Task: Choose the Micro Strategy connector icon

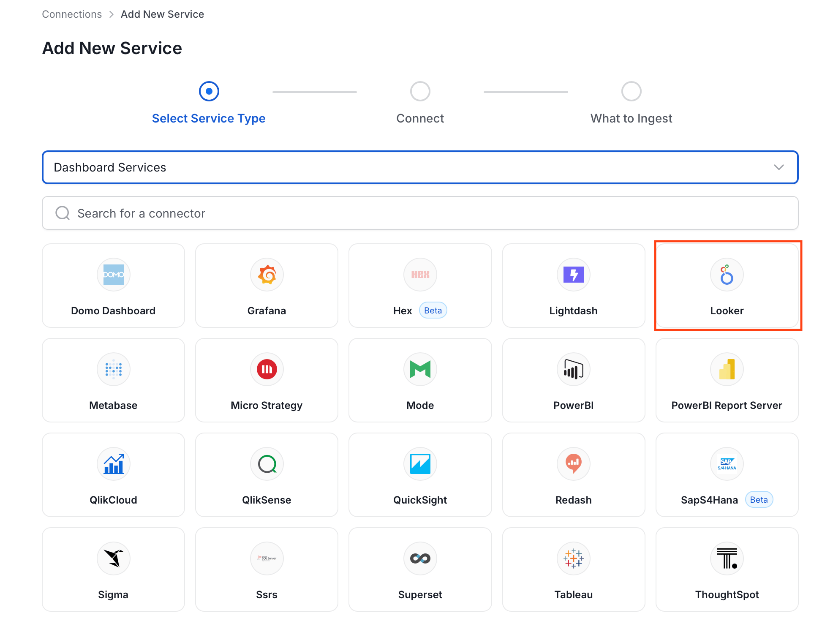Action: tap(267, 369)
